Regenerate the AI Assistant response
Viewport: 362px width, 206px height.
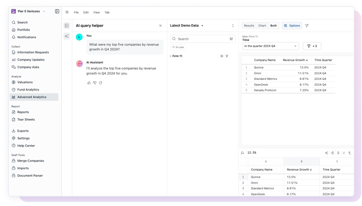click(x=101, y=83)
